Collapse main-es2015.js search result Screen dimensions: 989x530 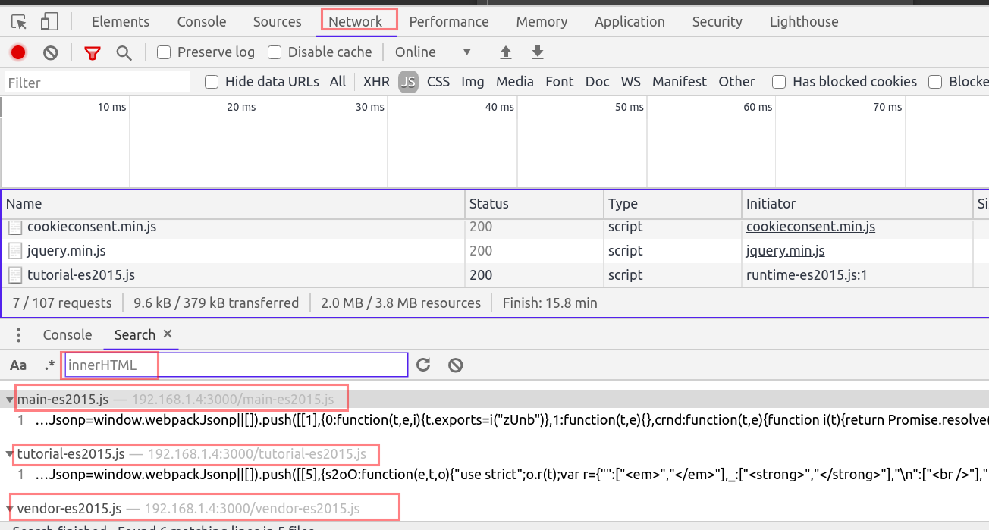pos(11,399)
